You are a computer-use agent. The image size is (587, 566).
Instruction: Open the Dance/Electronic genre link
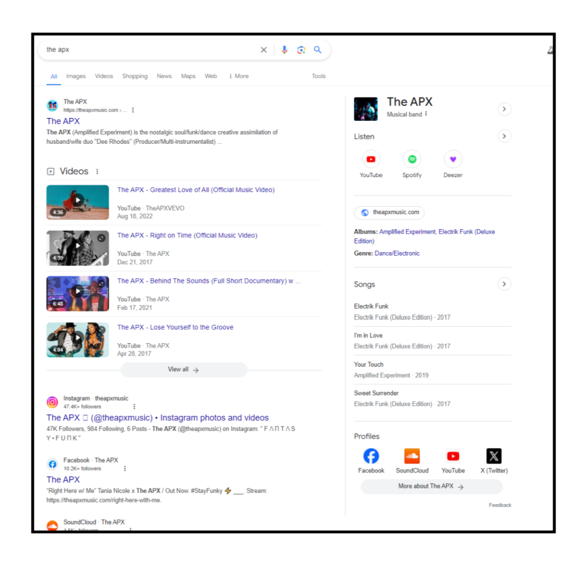[397, 254]
